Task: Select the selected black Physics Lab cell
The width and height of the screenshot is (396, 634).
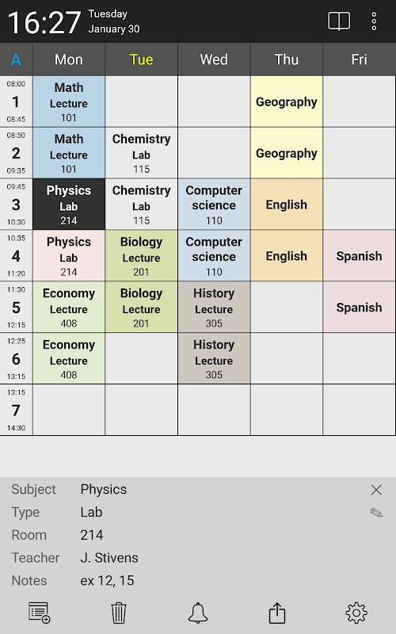Action: (69, 204)
